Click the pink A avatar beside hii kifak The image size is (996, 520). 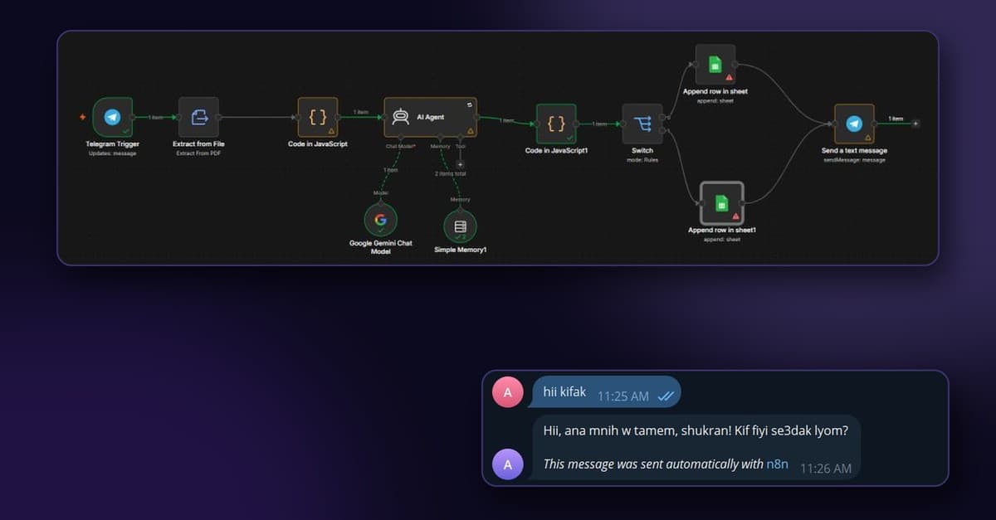(x=508, y=391)
